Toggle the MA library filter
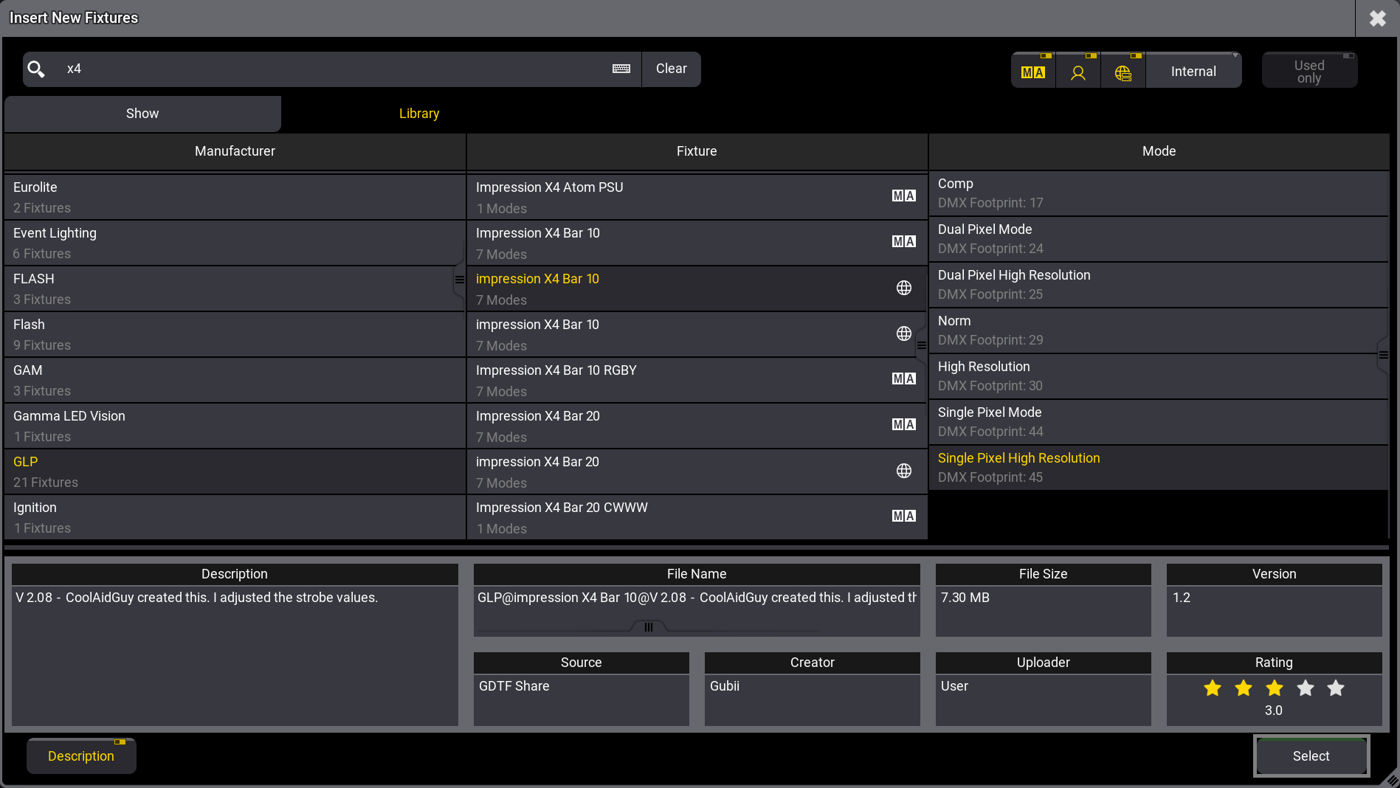 [x=1032, y=72]
